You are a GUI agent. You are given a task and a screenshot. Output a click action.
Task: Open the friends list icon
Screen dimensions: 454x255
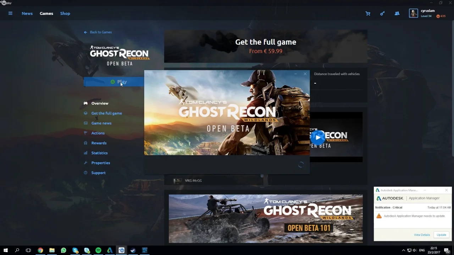[397, 13]
